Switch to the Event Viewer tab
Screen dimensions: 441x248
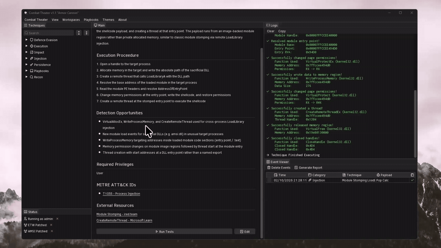278,162
